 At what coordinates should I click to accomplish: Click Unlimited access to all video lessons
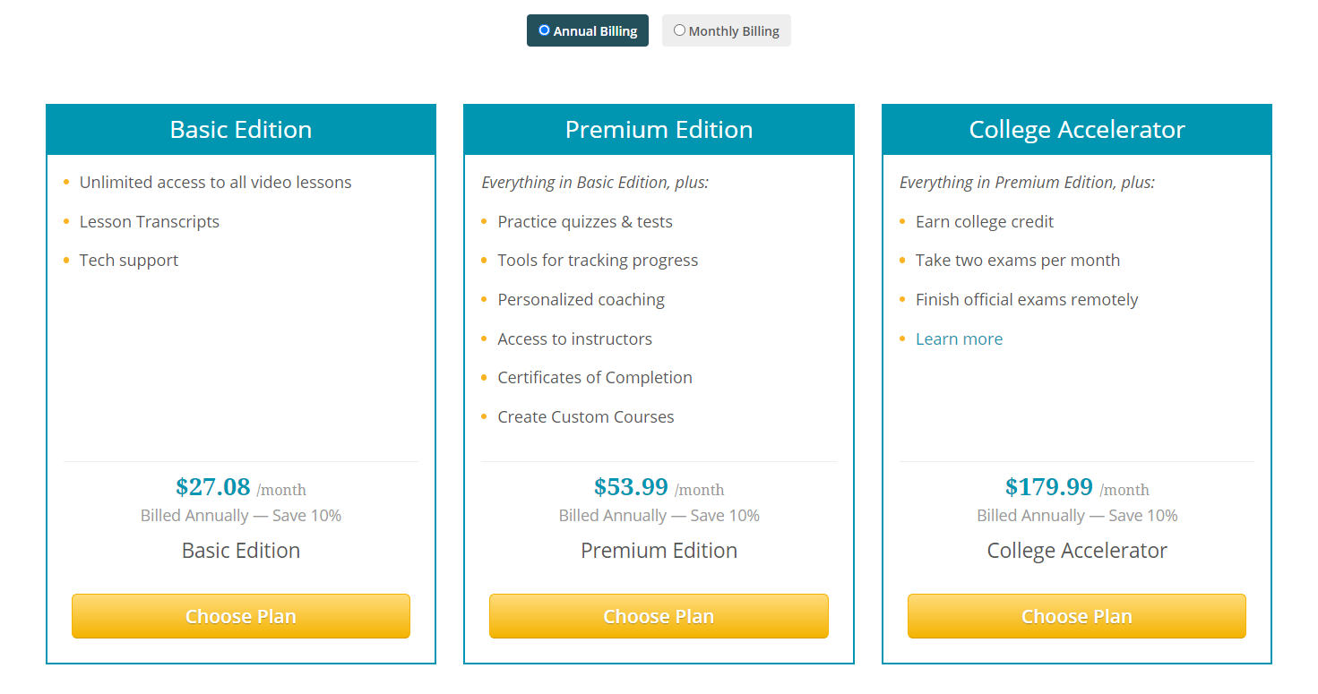(x=215, y=183)
